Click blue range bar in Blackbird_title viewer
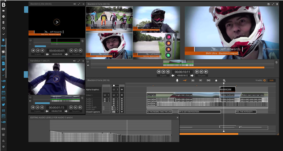 pyautogui.click(x=40, y=46)
